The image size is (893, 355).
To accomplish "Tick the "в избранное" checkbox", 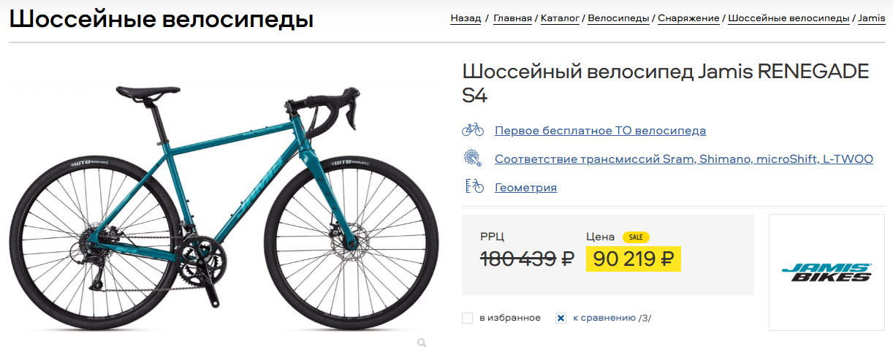I will click(x=468, y=318).
